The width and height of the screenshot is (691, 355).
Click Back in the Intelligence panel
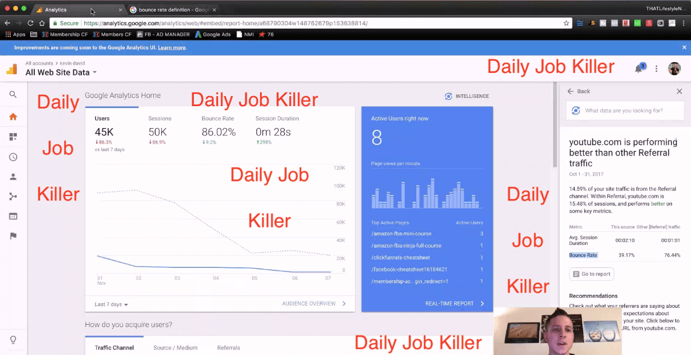pyautogui.click(x=579, y=91)
